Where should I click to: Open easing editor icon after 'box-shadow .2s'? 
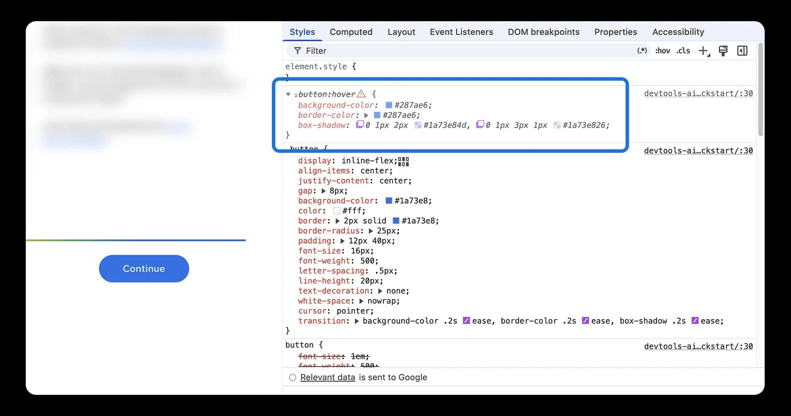(695, 321)
